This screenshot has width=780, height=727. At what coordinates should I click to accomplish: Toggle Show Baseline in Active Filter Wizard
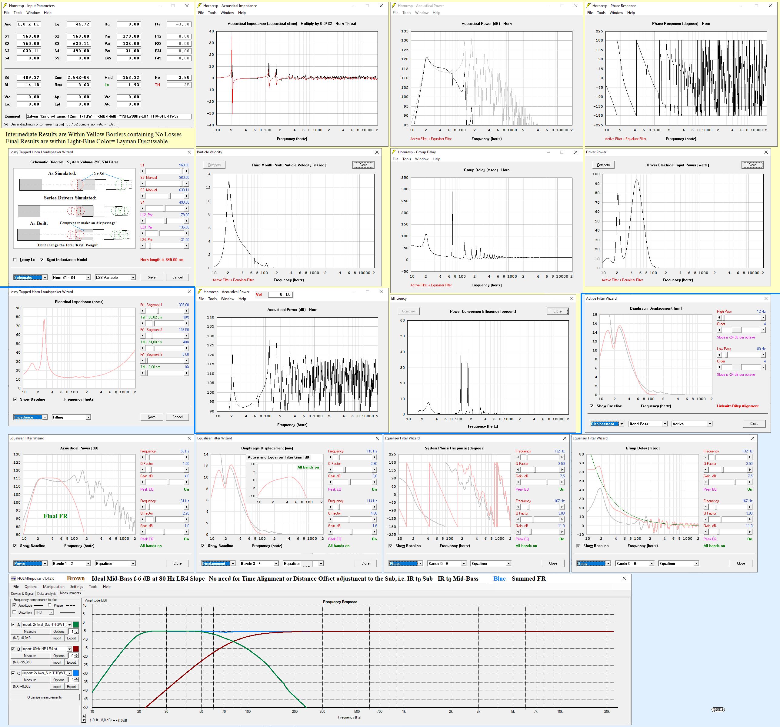coord(592,406)
